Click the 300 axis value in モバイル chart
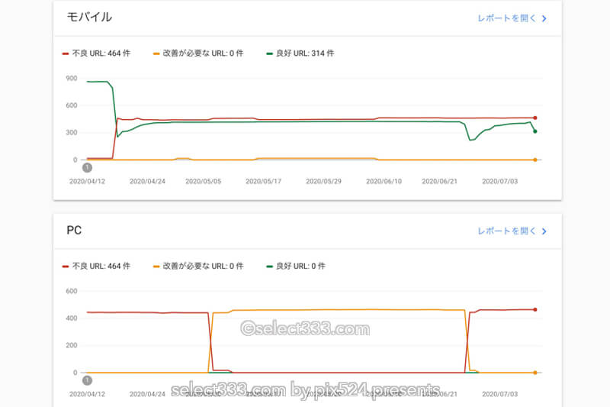The width and height of the screenshot is (610, 407). [x=72, y=132]
